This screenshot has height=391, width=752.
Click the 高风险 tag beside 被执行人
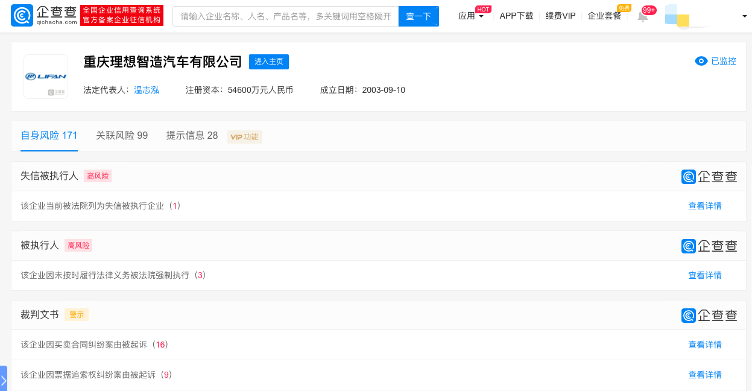78,246
